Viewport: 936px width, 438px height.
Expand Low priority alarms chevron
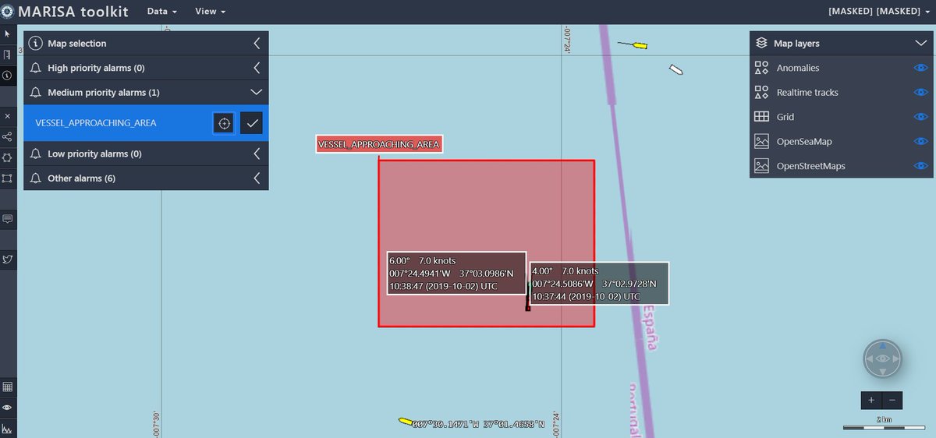point(257,154)
